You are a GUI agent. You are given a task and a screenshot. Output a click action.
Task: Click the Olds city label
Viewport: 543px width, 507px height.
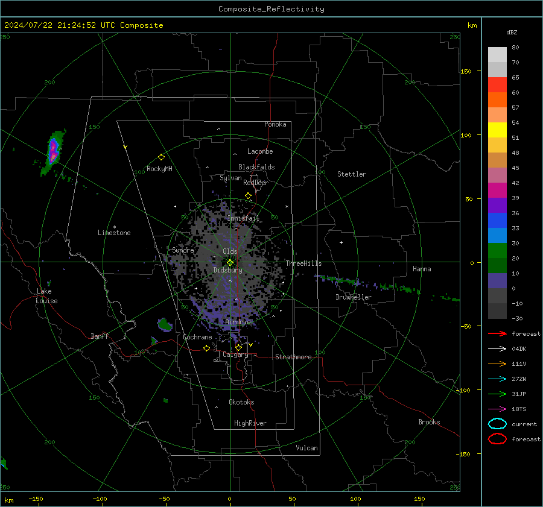click(230, 251)
